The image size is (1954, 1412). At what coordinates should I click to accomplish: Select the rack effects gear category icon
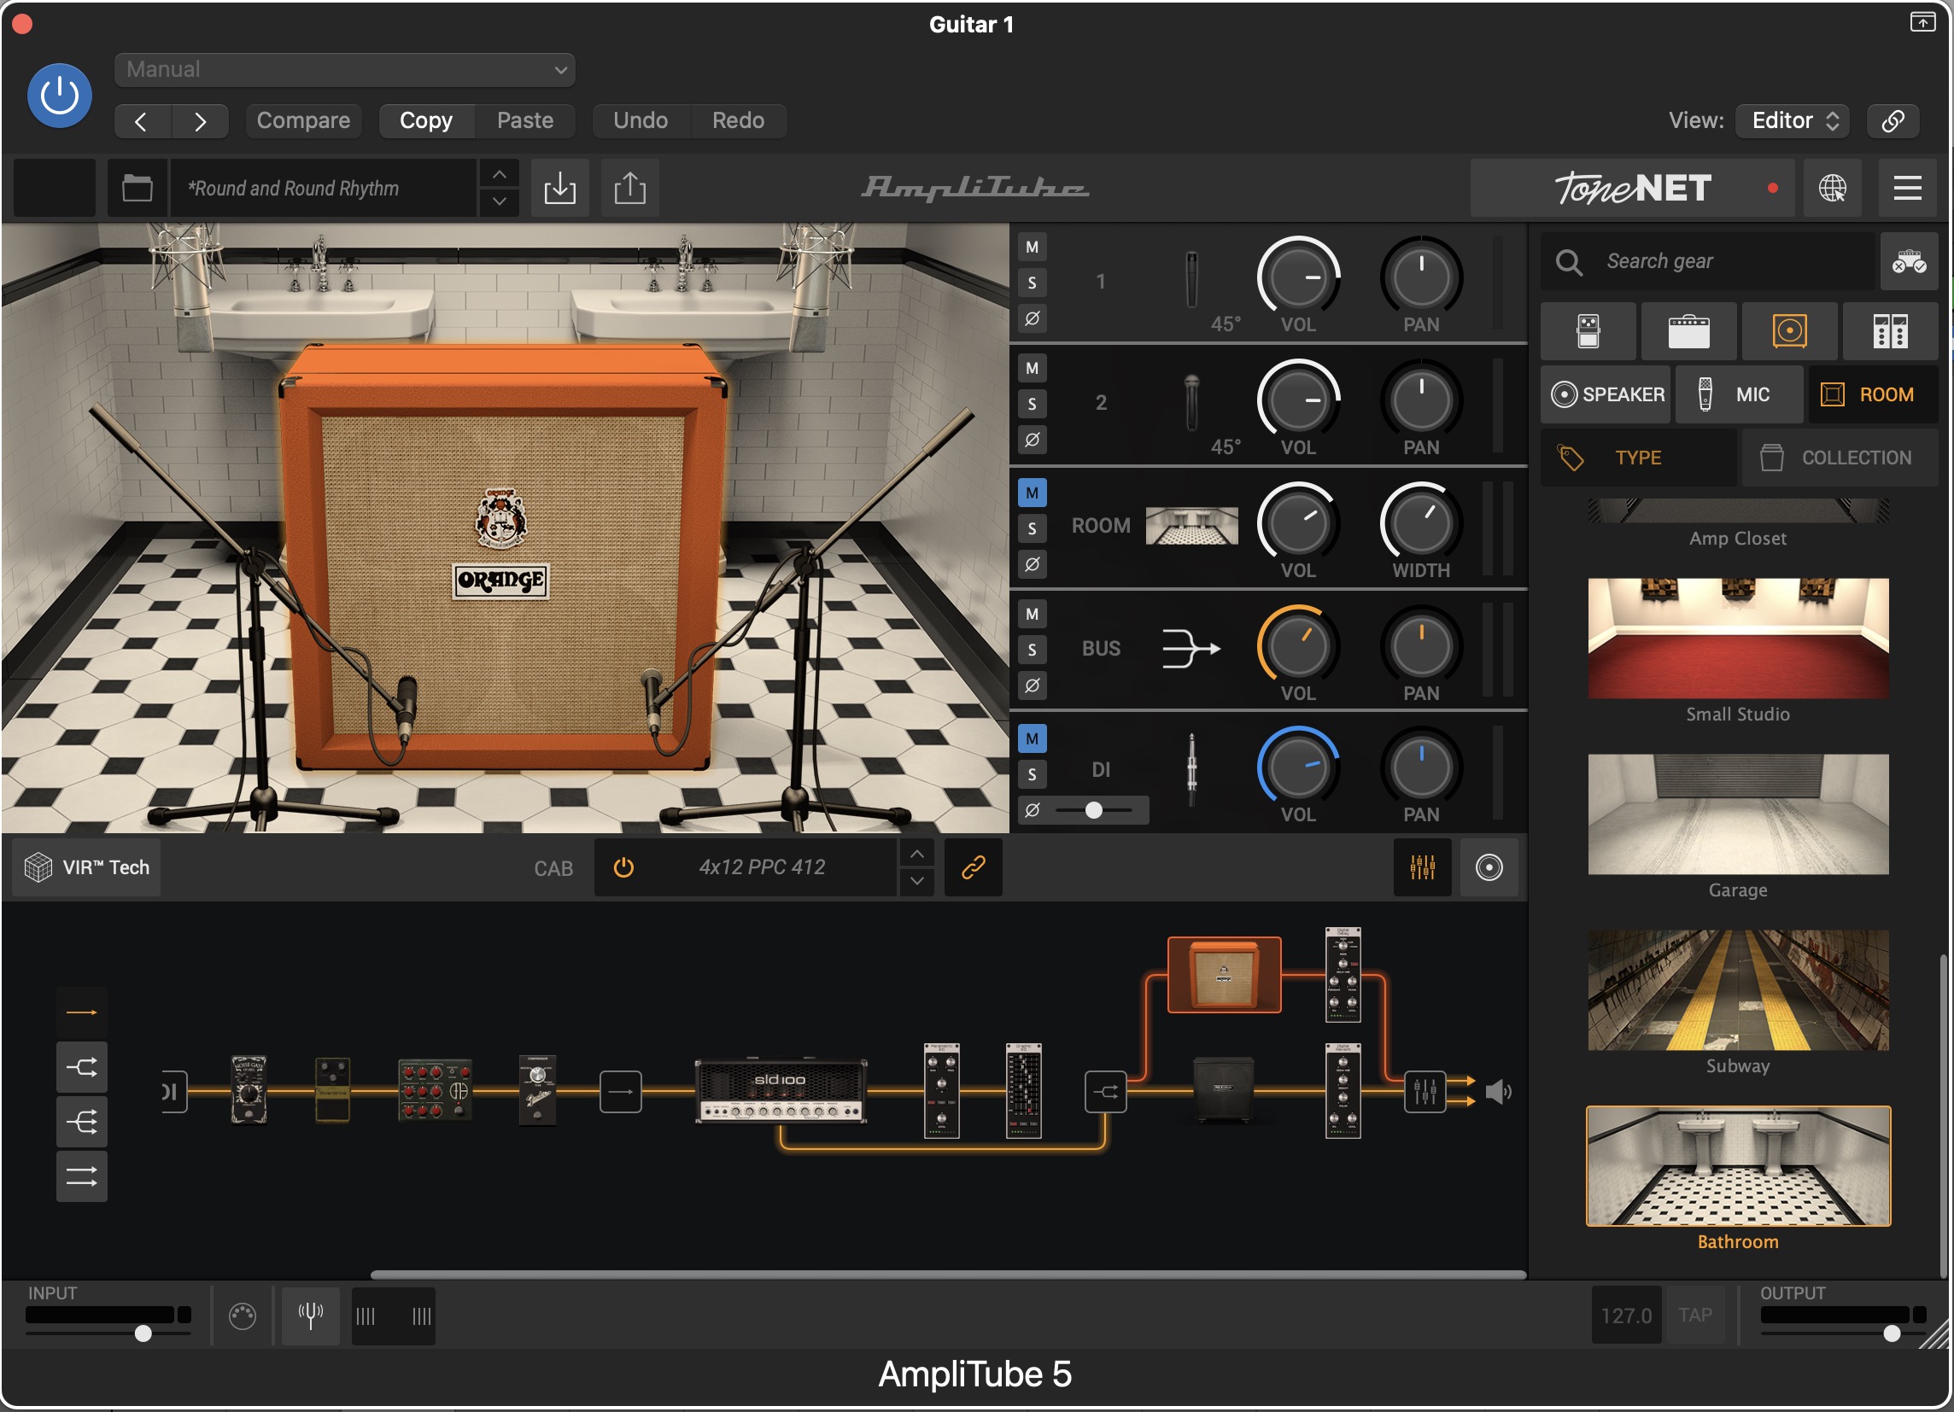click(x=1890, y=331)
